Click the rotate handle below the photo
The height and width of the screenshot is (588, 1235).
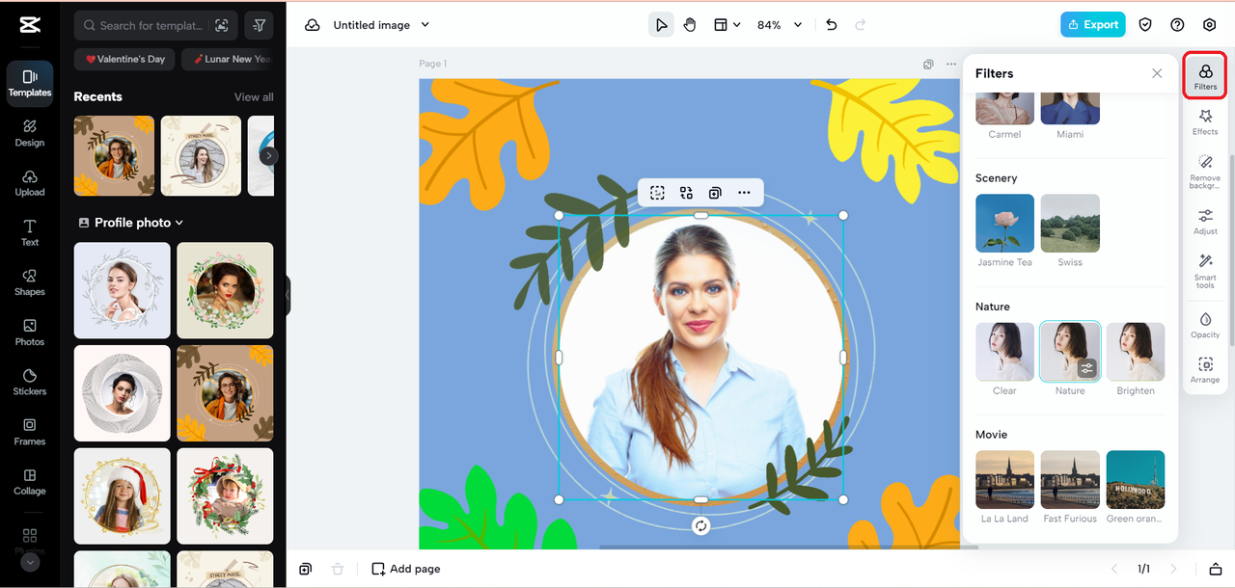(701, 525)
